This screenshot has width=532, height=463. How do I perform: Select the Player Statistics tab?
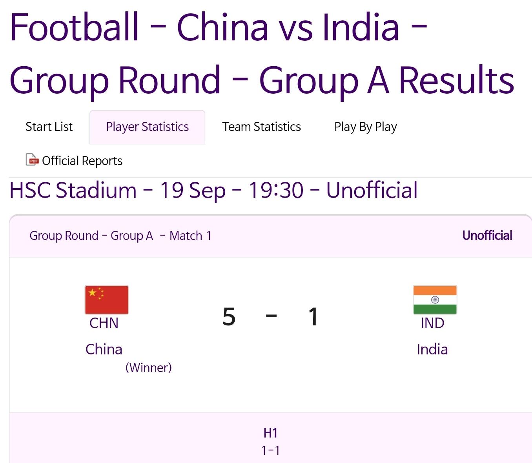148,127
